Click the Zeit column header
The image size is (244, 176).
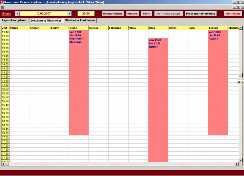click(x=5, y=28)
